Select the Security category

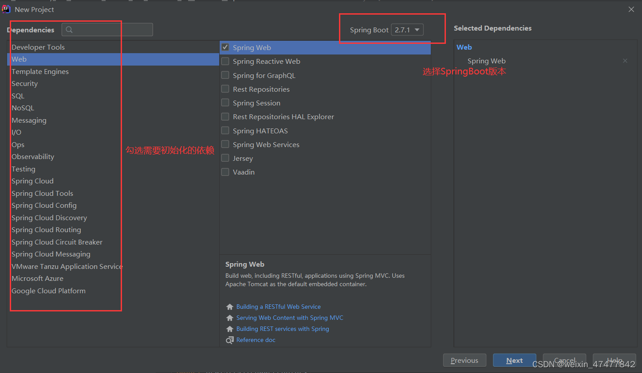(x=113, y=84)
